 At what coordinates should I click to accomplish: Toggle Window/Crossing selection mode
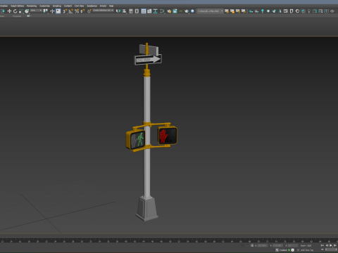[x=4, y=11]
